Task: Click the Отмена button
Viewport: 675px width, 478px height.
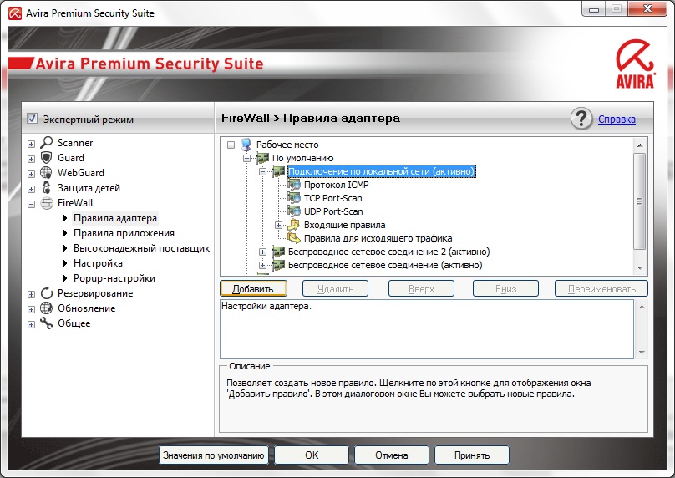Action: click(x=391, y=455)
